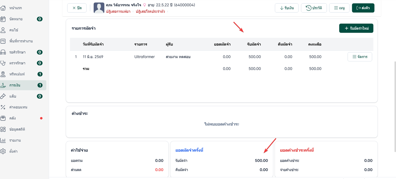Open the ค่าตอบแทน percent icon
Viewport: 396px width, 179px height.
click(x=3, y=107)
